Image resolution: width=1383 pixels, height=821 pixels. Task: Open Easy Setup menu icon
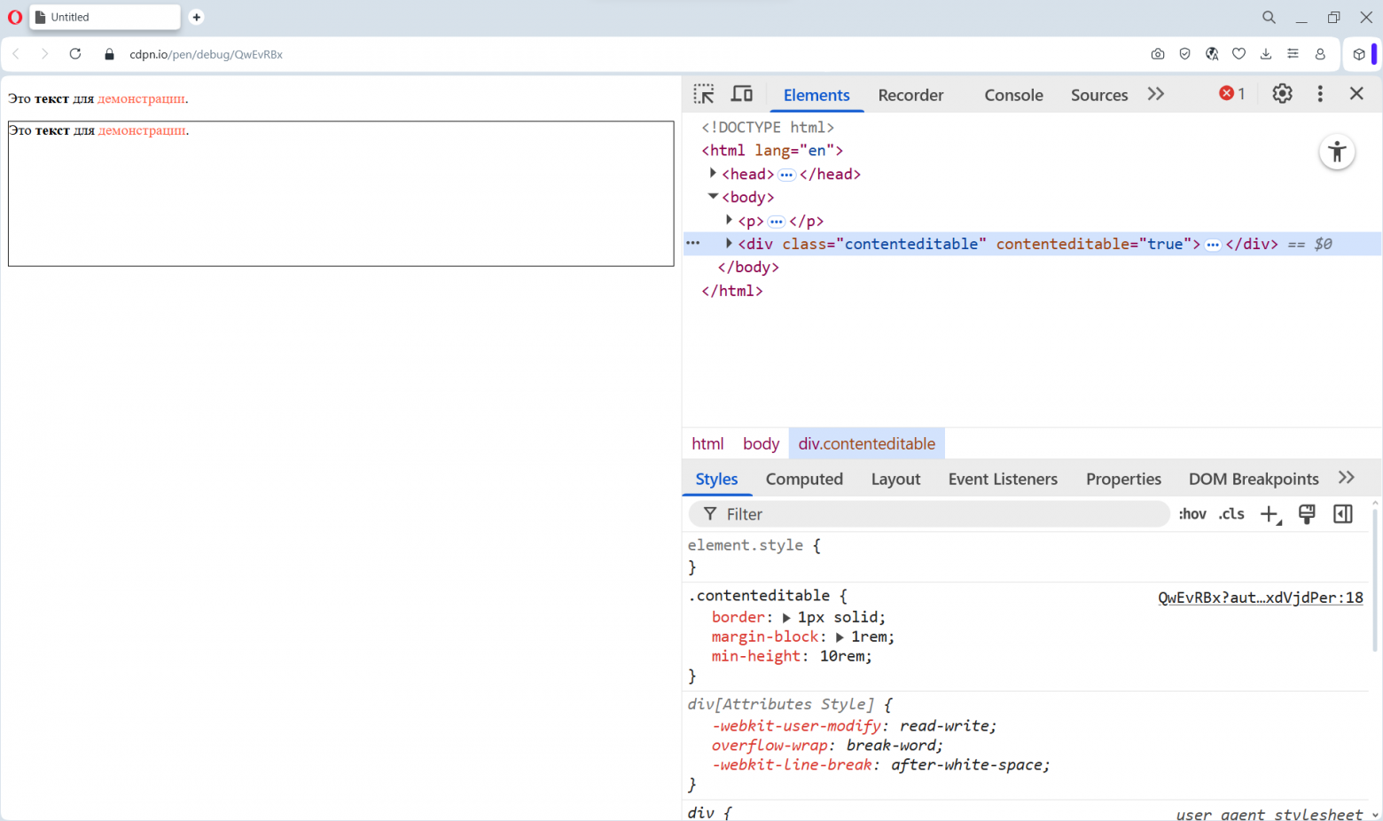point(1293,54)
